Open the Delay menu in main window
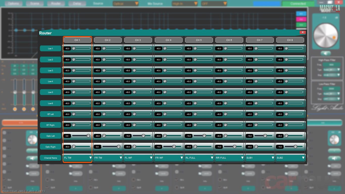 click(x=77, y=4)
